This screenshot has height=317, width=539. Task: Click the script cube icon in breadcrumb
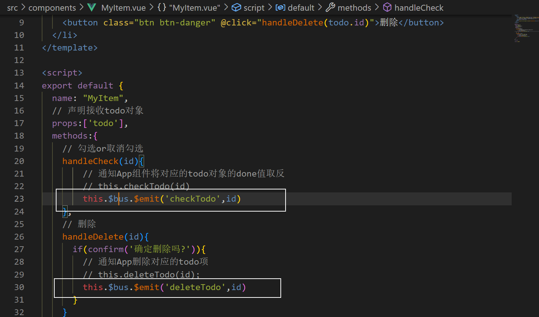(236, 7)
